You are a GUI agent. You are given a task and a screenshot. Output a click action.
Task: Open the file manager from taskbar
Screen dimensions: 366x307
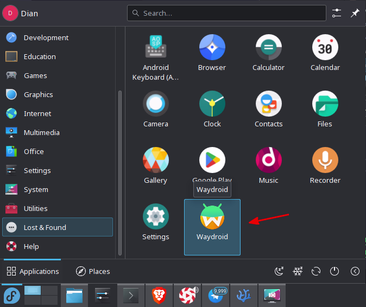pyautogui.click(x=74, y=296)
